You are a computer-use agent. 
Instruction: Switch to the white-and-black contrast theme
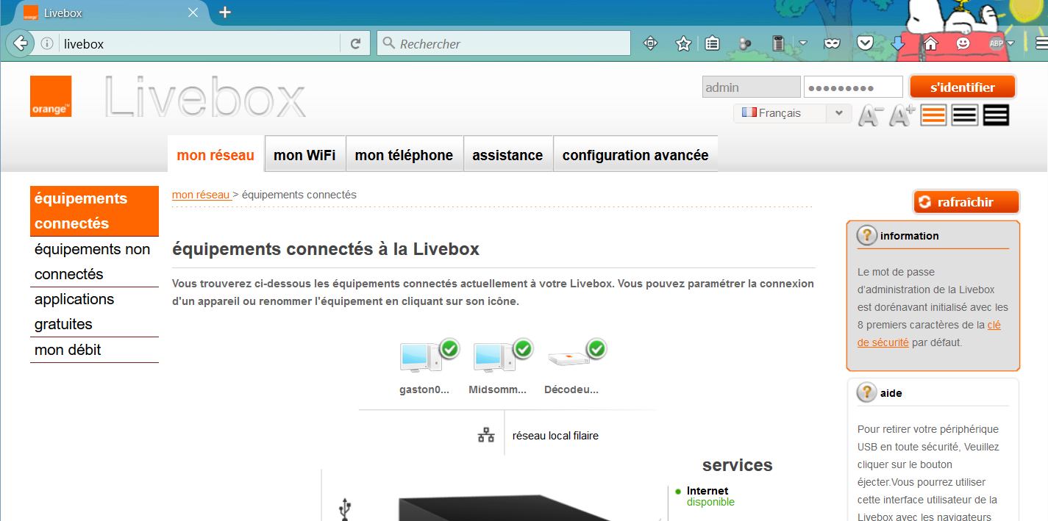point(964,114)
